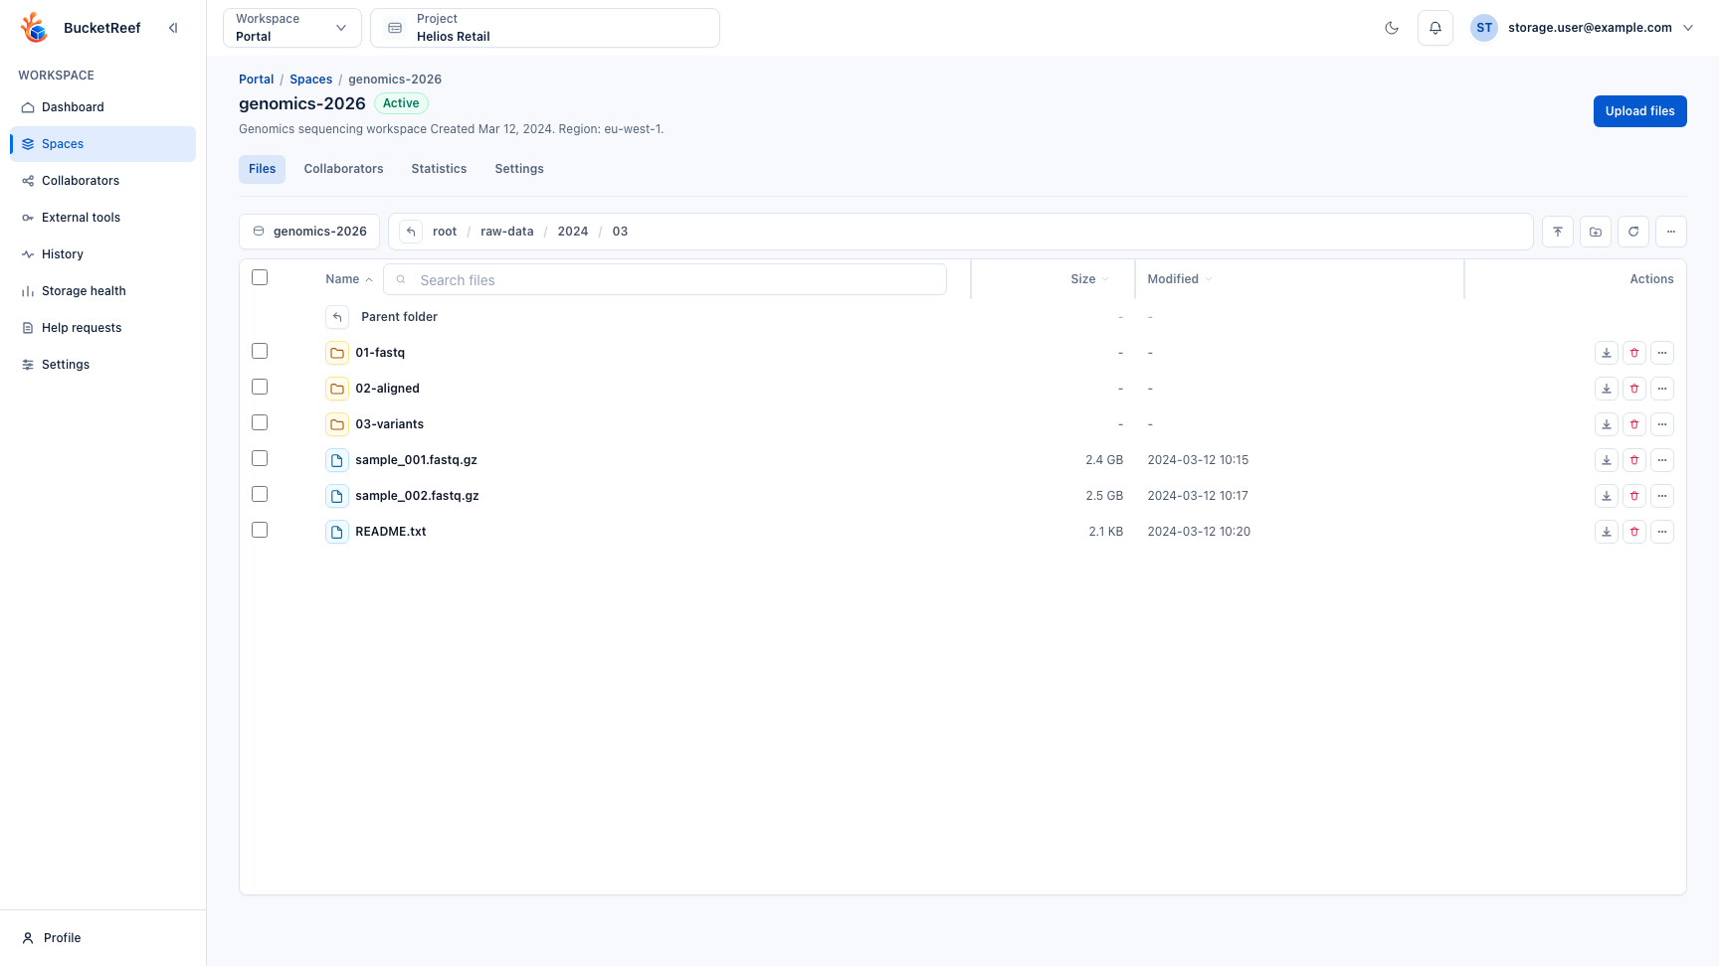Toggle dark mode moon icon
The image size is (1719, 966).
1392,28
